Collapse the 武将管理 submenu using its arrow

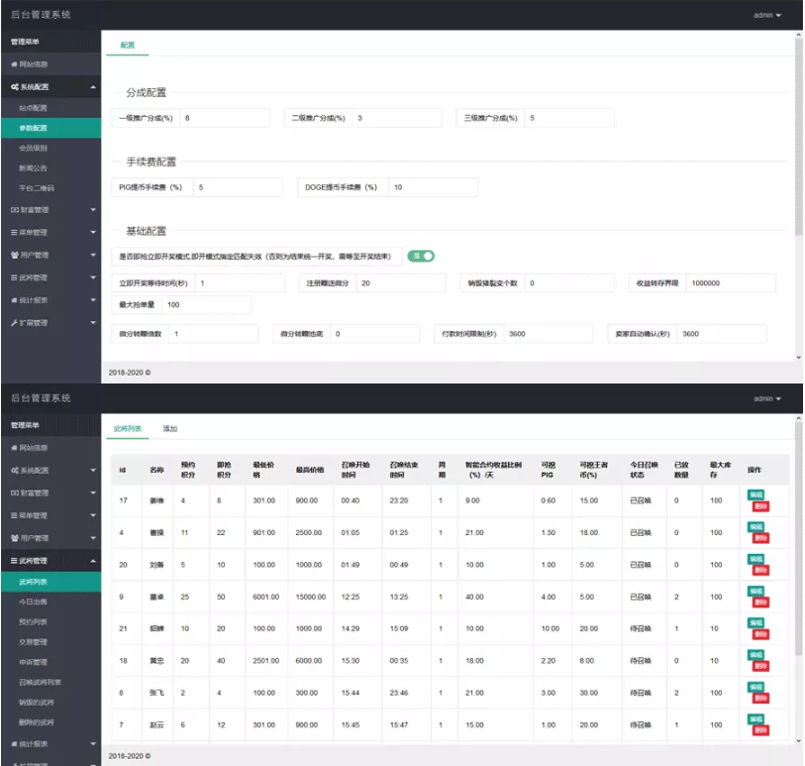point(93,562)
